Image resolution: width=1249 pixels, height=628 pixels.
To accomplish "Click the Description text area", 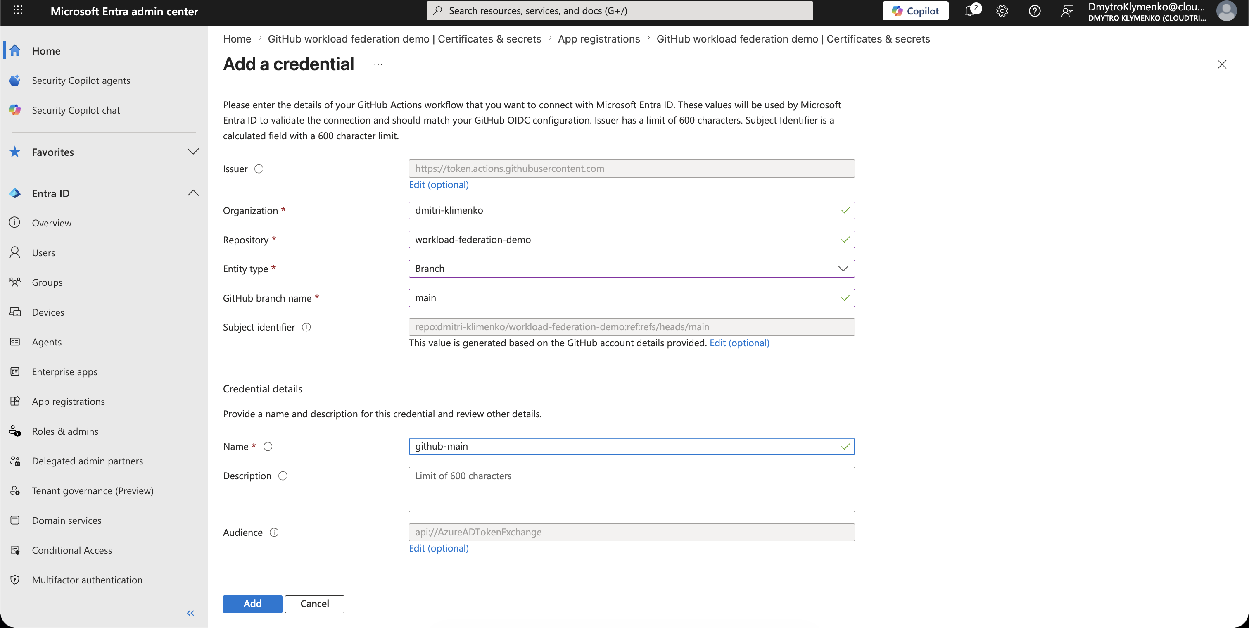I will [631, 489].
